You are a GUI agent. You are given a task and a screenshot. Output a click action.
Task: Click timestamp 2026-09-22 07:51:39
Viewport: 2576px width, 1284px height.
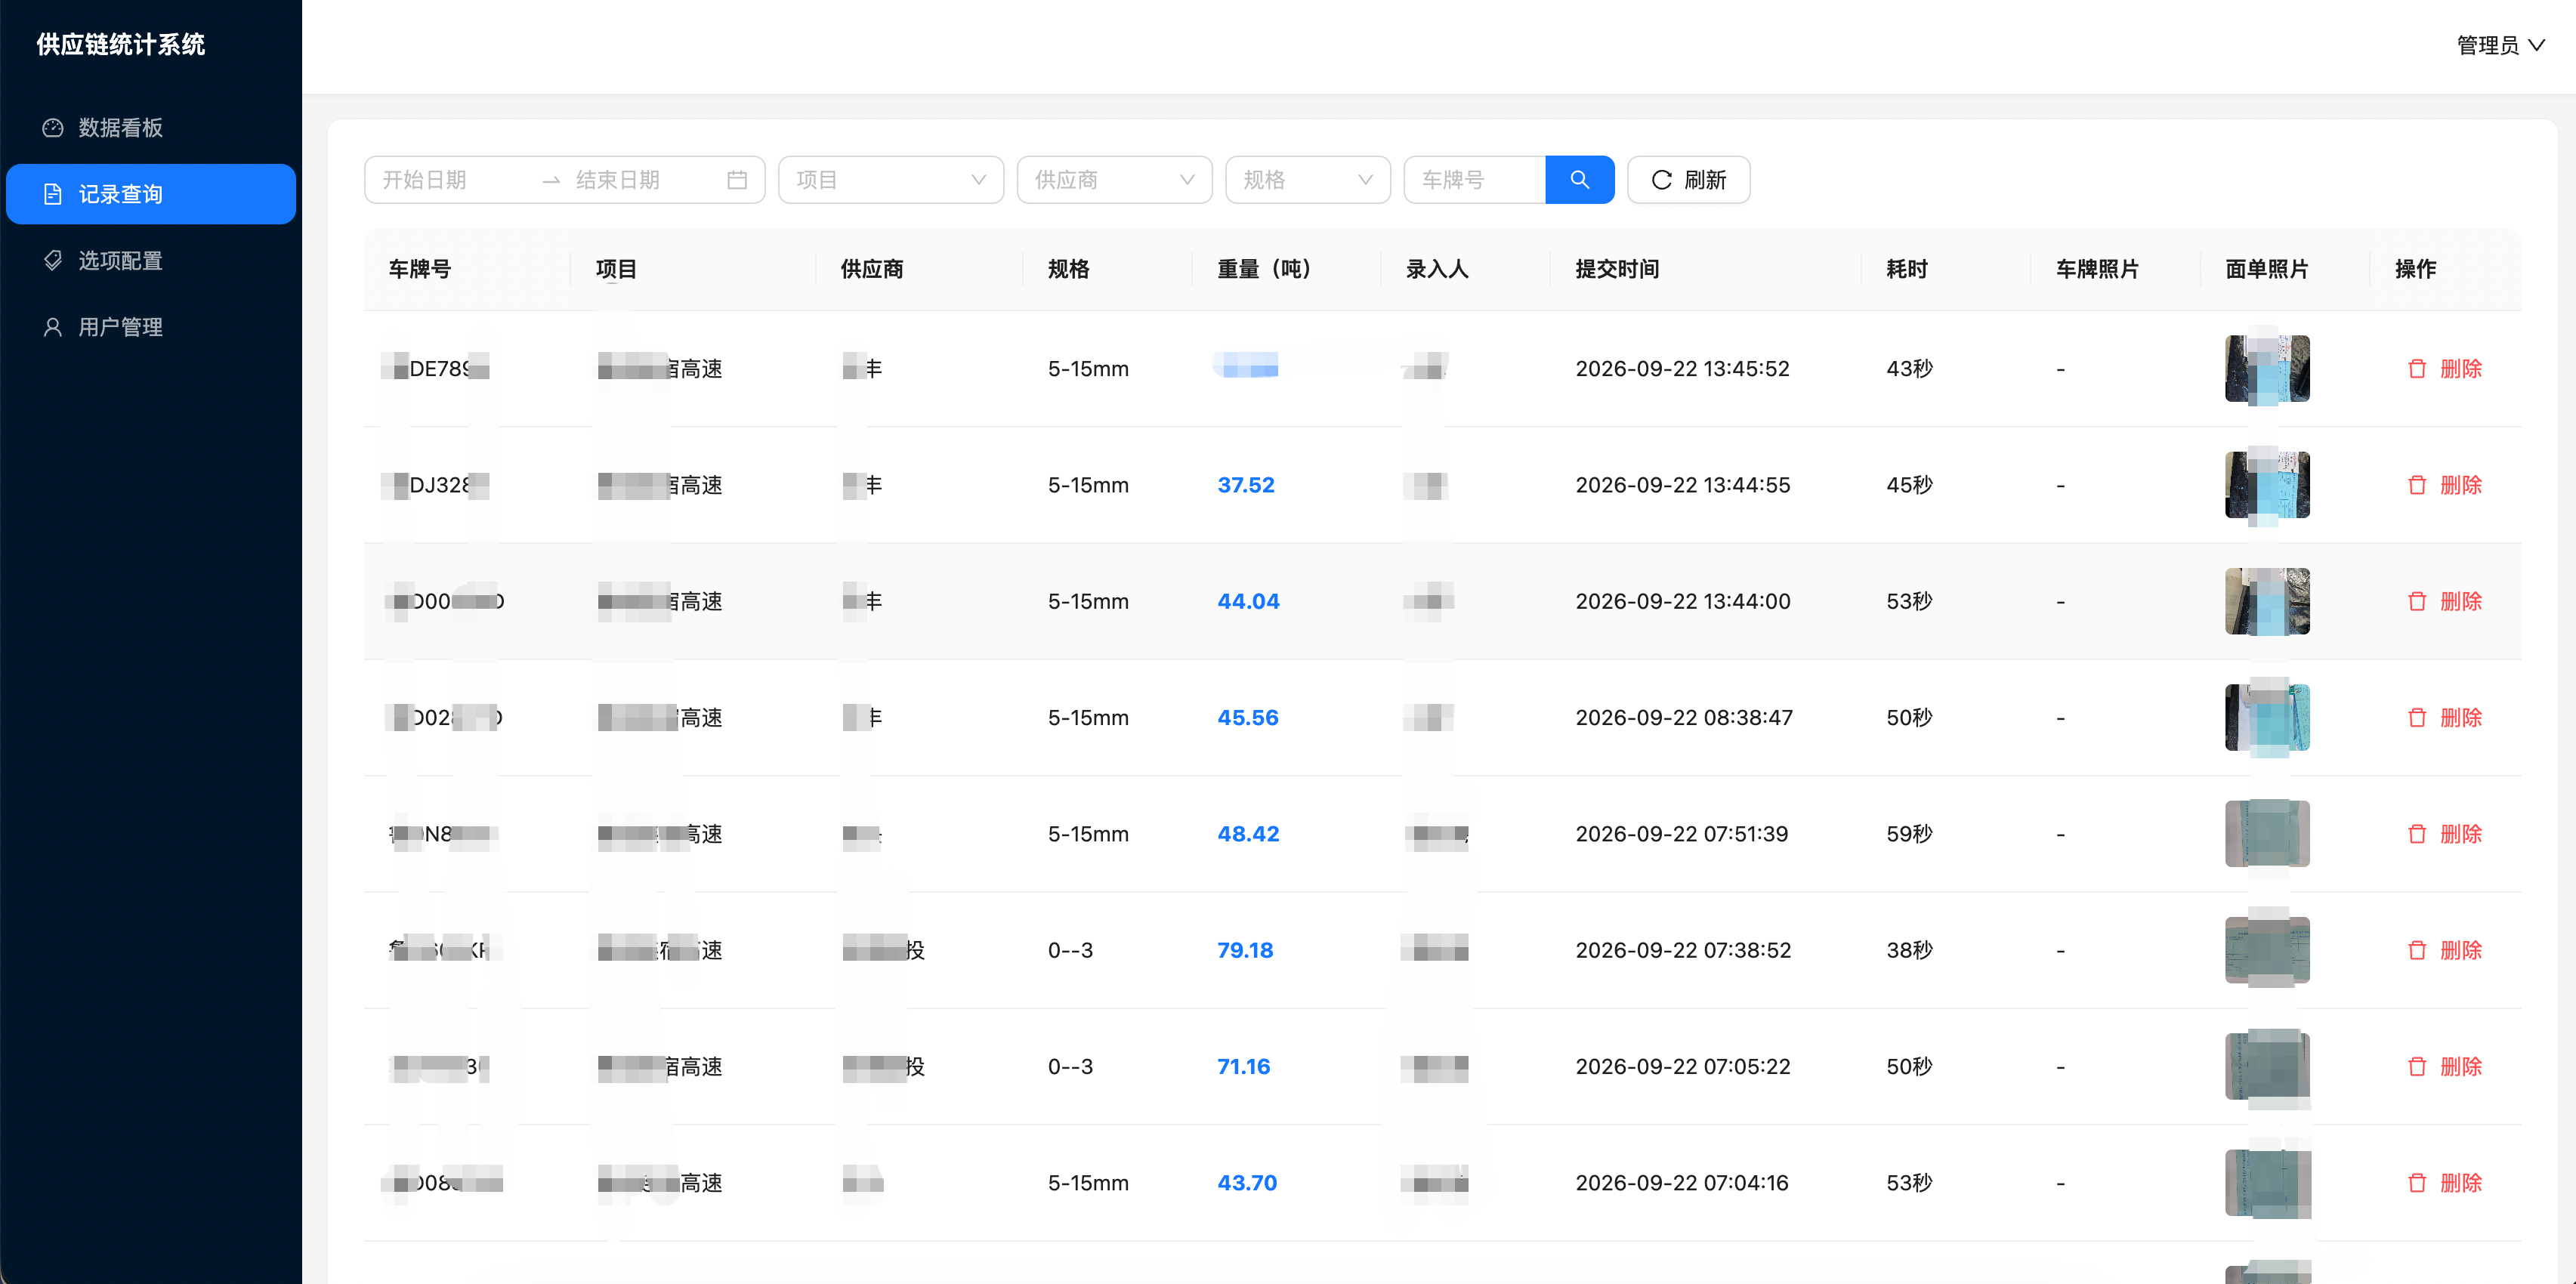1682,834
